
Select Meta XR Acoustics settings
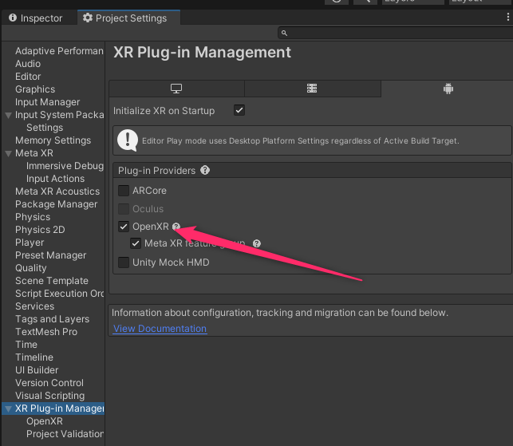pos(57,191)
